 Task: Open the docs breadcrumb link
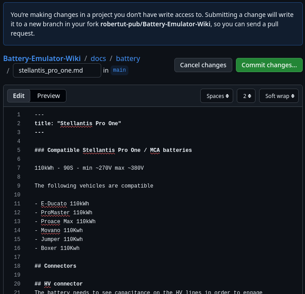(x=98, y=58)
